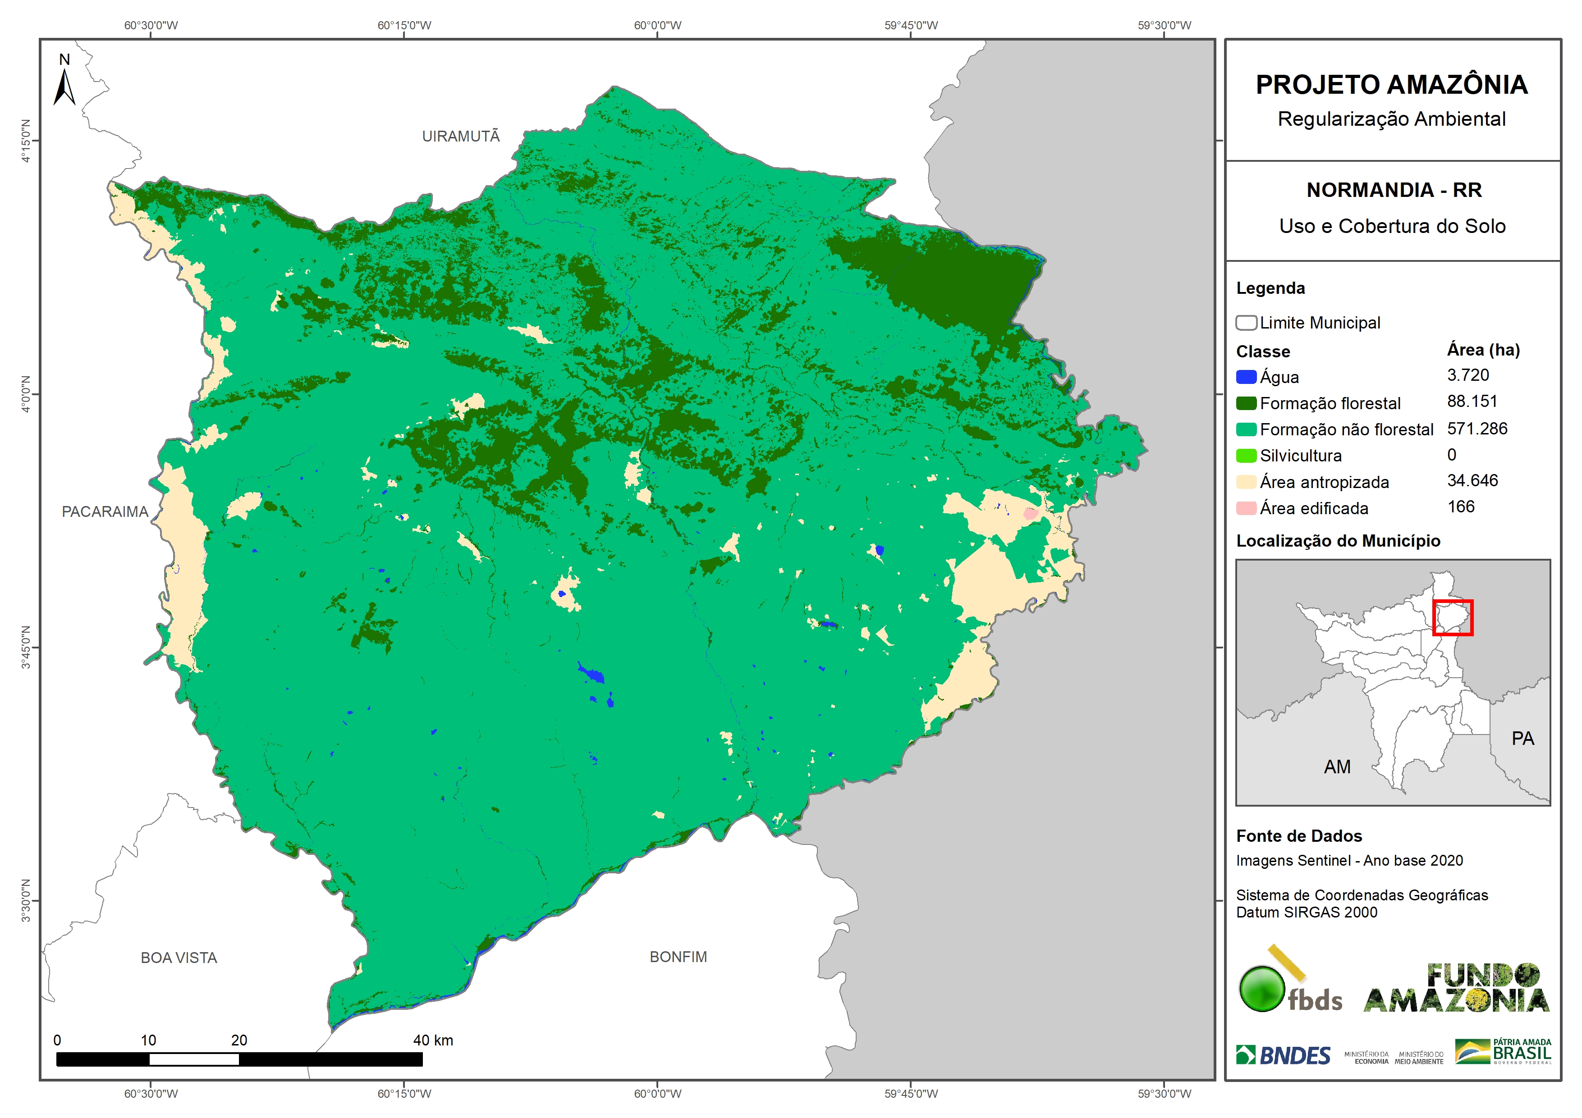Click the Formação não florestal swatch
This screenshot has width=1582, height=1118.
[1246, 429]
